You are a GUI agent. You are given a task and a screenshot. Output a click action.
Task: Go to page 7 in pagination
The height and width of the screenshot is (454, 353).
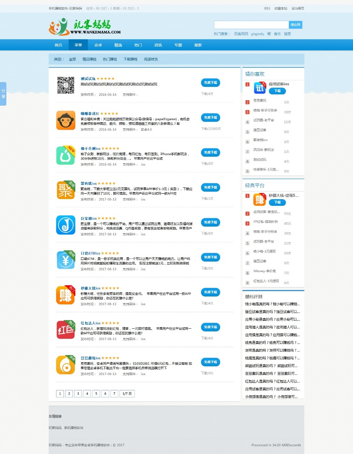coord(114,394)
